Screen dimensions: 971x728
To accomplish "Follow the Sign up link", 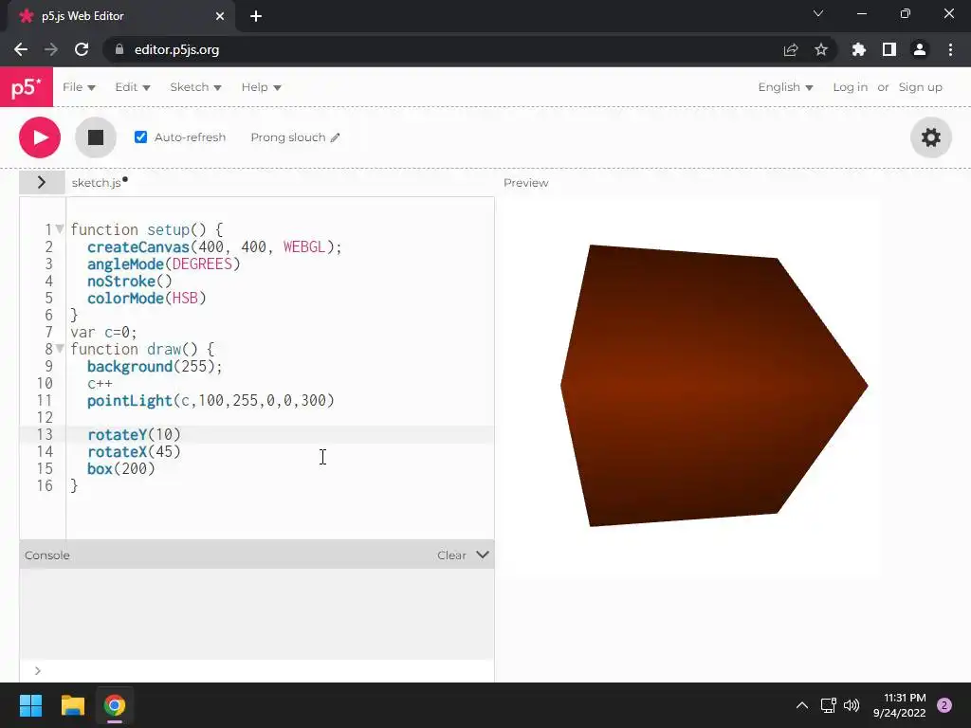I will point(920,87).
